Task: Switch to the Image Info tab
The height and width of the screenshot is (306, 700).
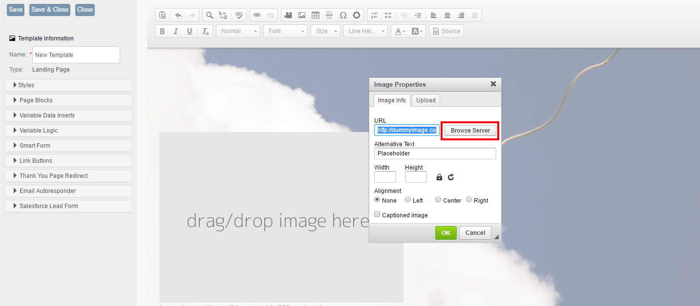Action: tap(392, 100)
